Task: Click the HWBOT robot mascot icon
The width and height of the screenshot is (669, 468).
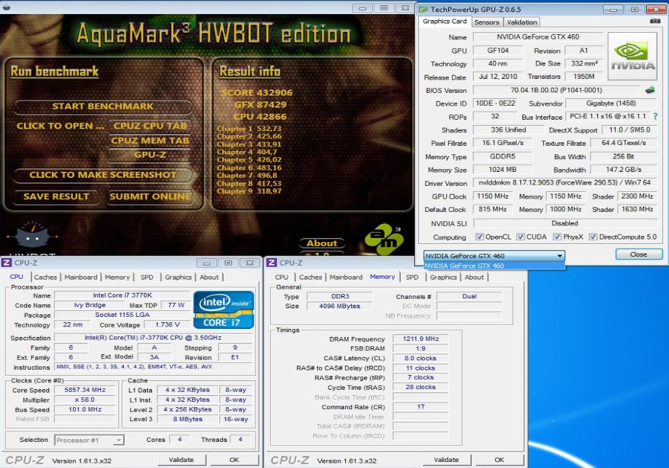Action: tap(32, 236)
